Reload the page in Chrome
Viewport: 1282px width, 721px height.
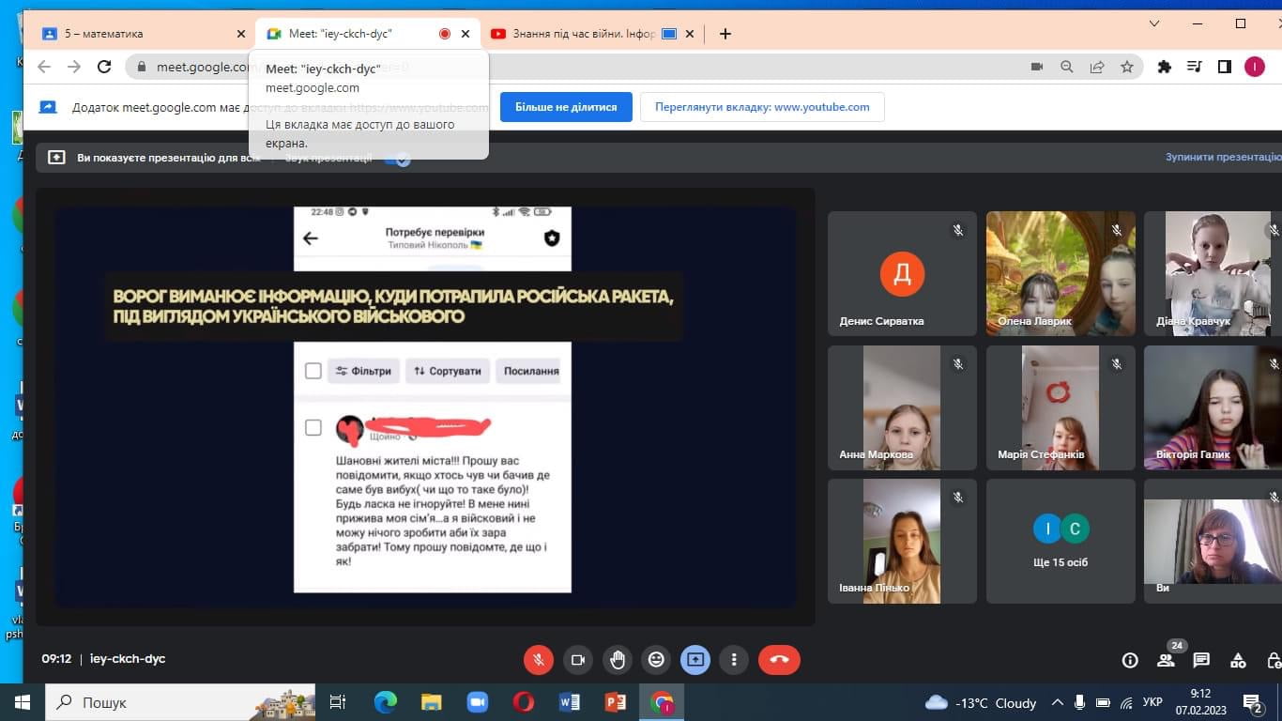coord(105,67)
